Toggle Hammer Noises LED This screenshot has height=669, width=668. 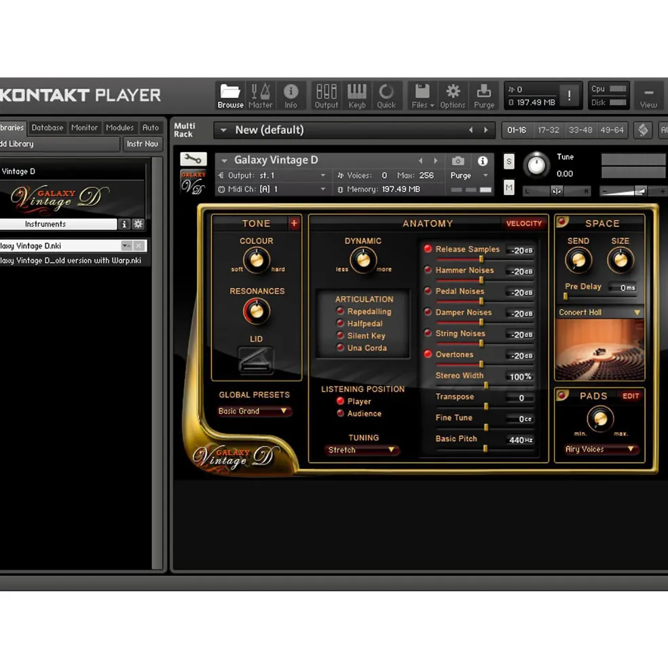(428, 270)
